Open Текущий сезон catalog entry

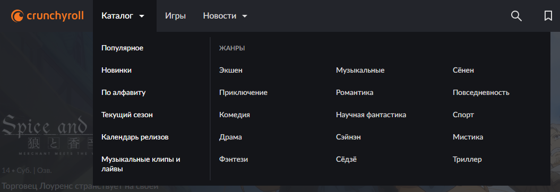click(127, 115)
